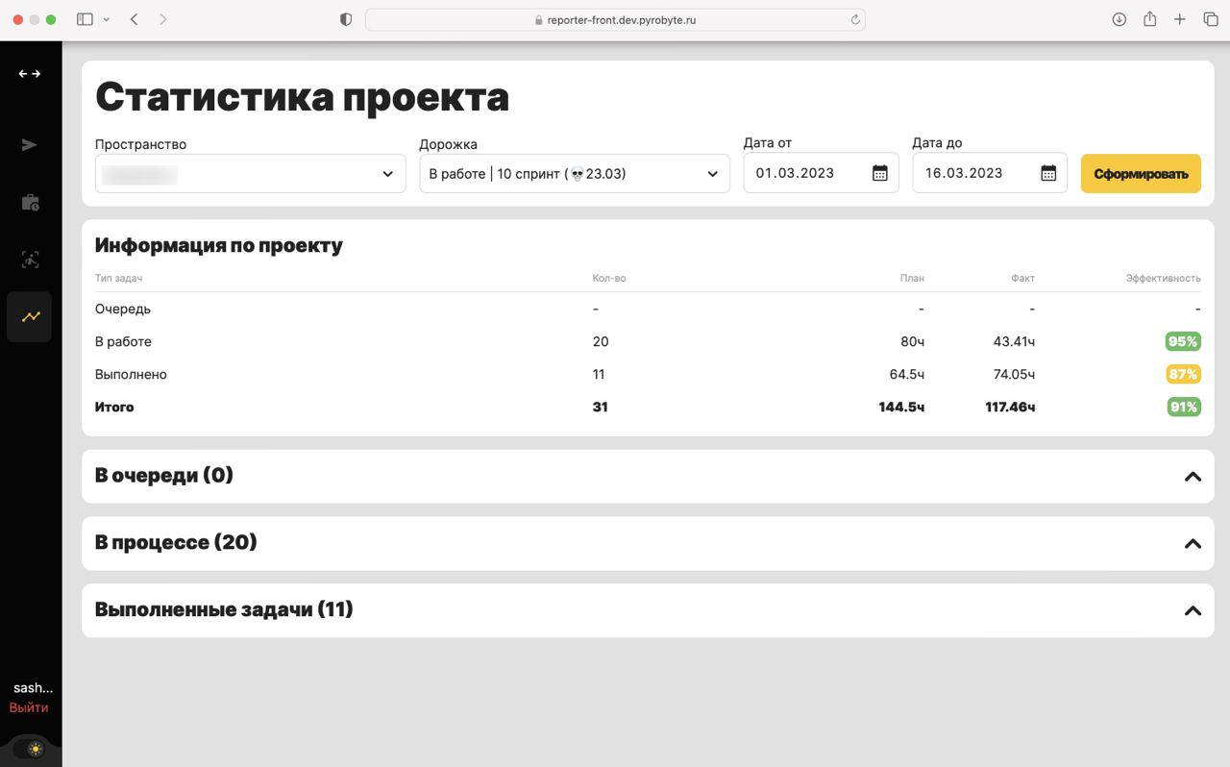Select the statistics chart icon in the sidebar
The height and width of the screenshot is (767, 1230).
(x=30, y=316)
